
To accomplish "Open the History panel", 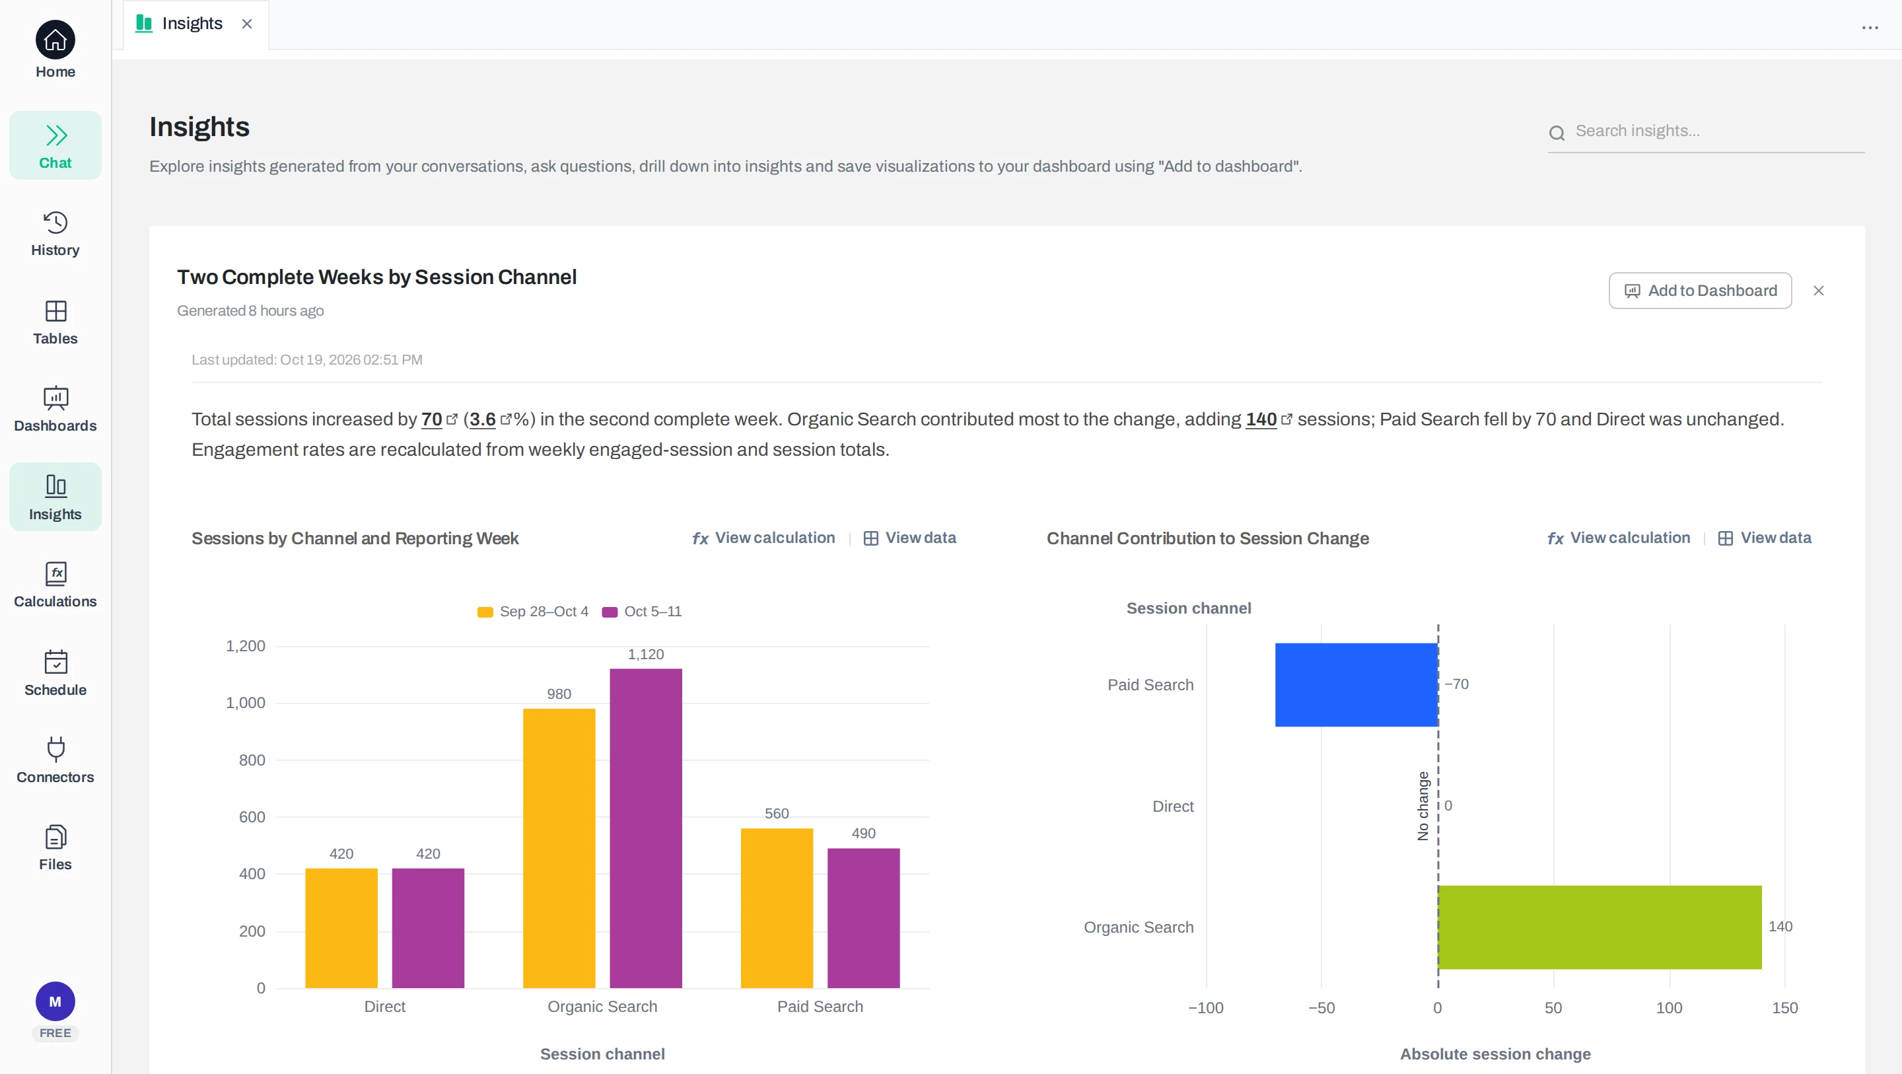I will (x=55, y=233).
